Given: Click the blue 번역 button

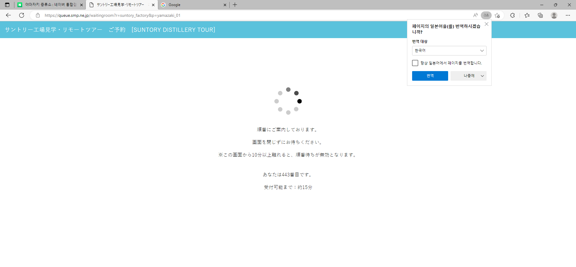Looking at the screenshot, I should (x=430, y=76).
